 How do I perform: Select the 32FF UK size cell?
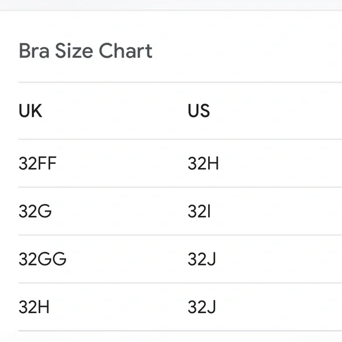click(x=38, y=163)
